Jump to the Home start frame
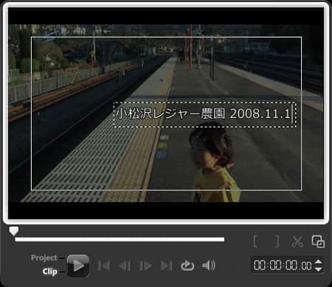Screen dimensions: 332x287 (x=104, y=266)
